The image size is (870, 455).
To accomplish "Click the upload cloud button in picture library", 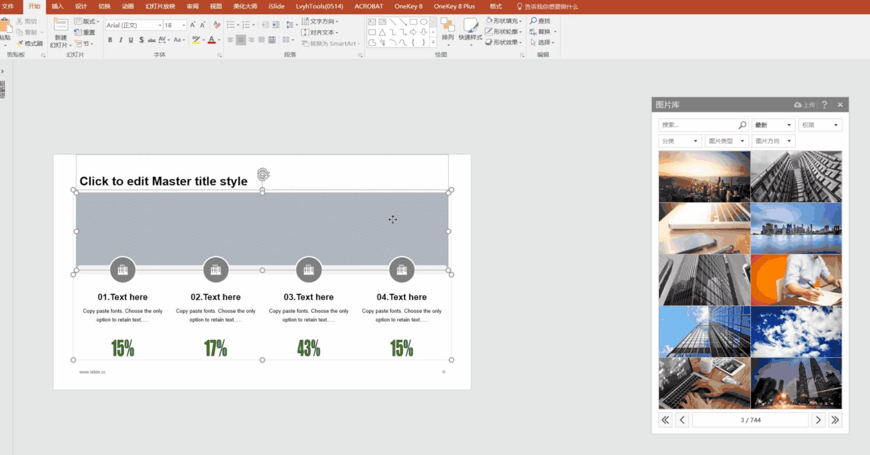I will 804,105.
